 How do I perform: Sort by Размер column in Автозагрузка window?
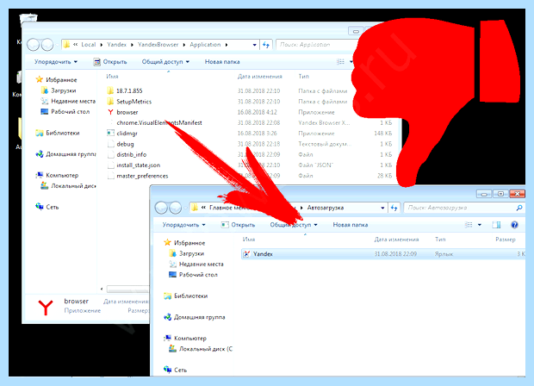point(506,240)
